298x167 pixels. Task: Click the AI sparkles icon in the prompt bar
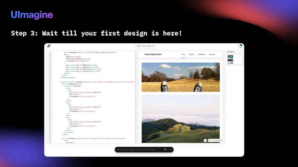point(165,149)
